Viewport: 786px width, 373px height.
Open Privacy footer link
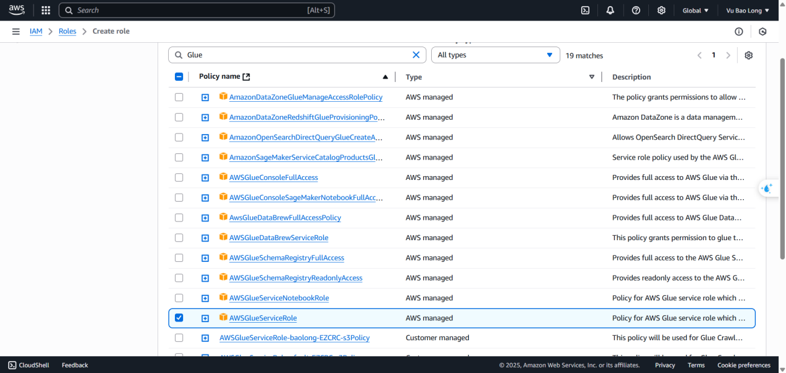(x=665, y=365)
